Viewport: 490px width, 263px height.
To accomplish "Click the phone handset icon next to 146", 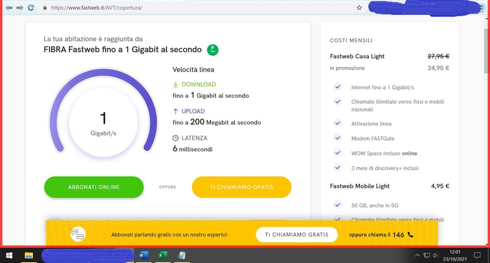I will (410, 235).
